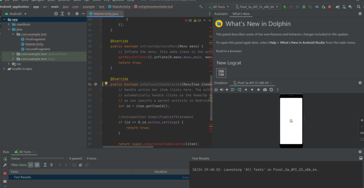Switch to the MainActivity.java editor tab
364x188 pixels.
pyautogui.click(x=105, y=14)
